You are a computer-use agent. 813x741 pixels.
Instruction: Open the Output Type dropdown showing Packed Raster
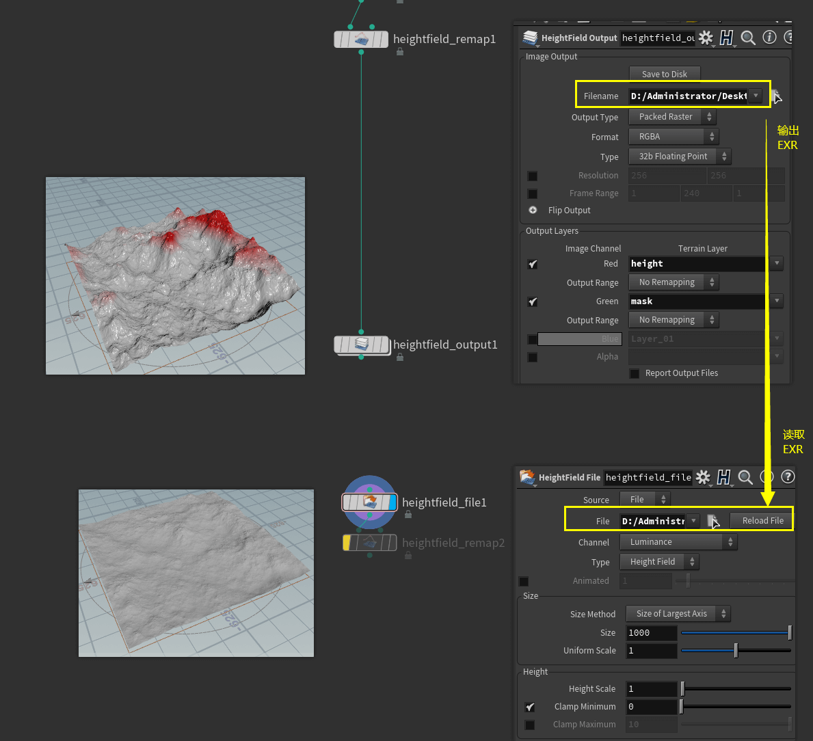click(x=672, y=117)
